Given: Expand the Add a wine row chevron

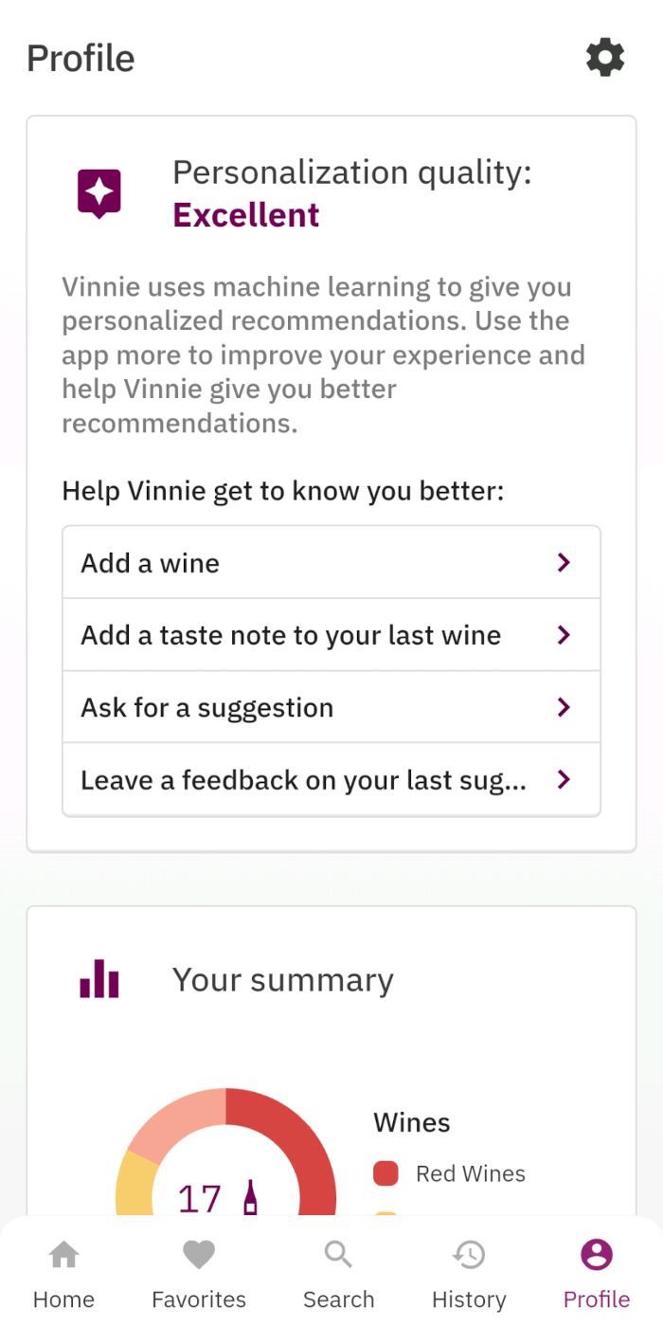Looking at the screenshot, I should point(564,562).
